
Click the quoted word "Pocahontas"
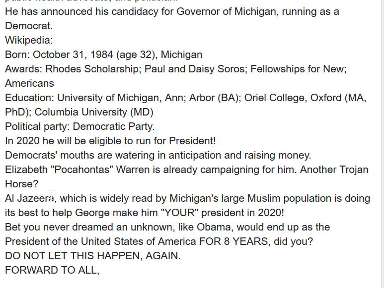[81, 170]
